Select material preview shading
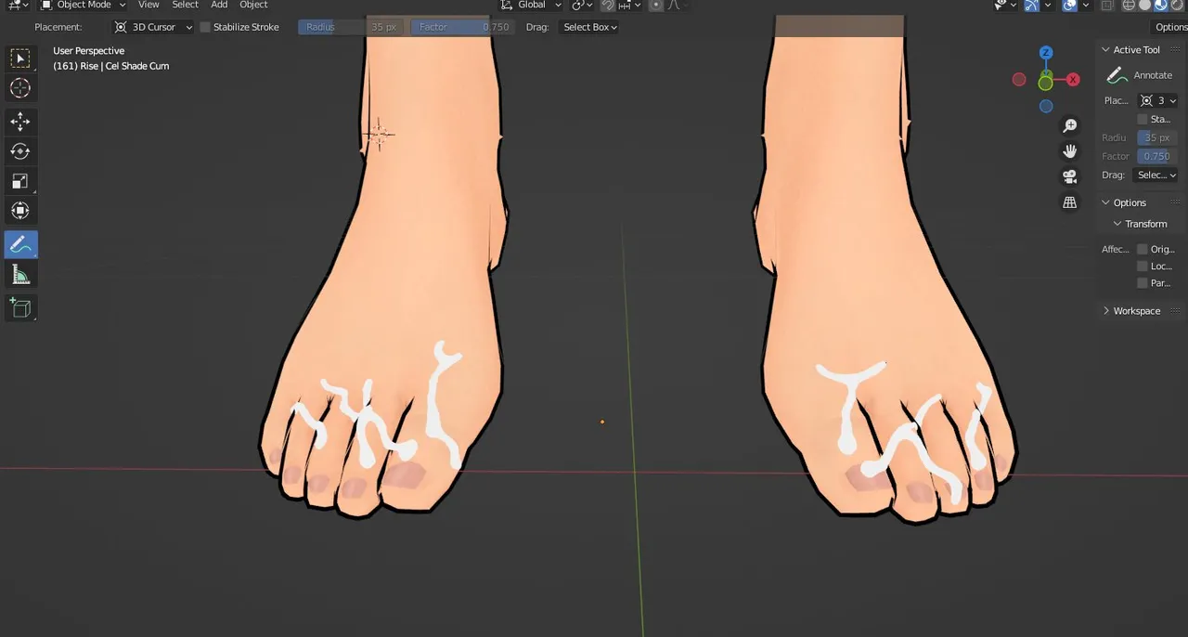The image size is (1188, 637). click(1160, 6)
